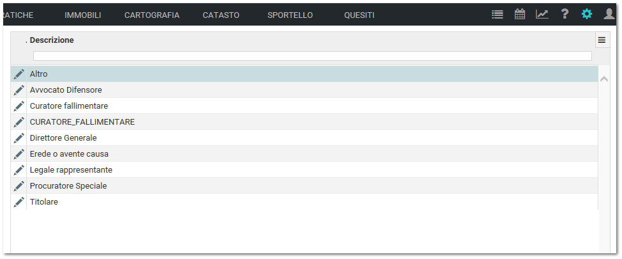Open the help question mark icon
The image size is (622, 259).
(565, 14)
